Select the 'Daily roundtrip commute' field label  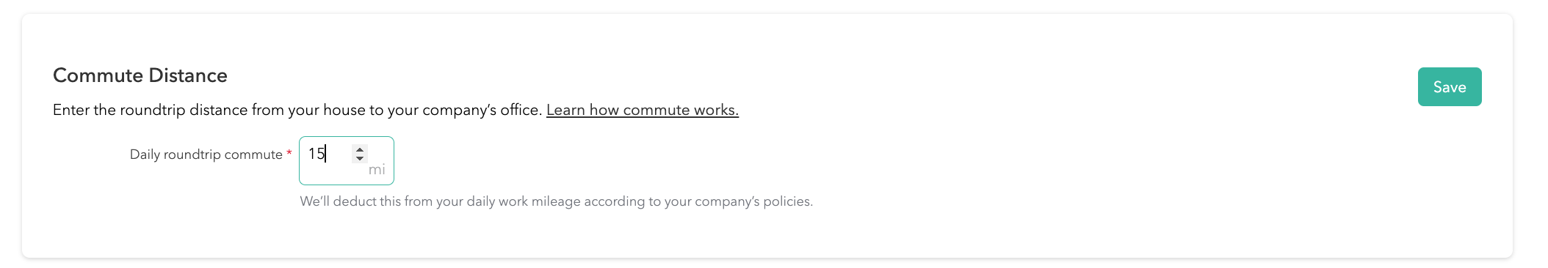pyautogui.click(x=206, y=155)
